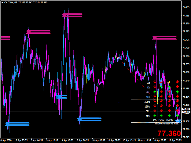This screenshot has height=143, width=191.
Task: Click the 1H row CS red down arrow
Action: point(177,96)
